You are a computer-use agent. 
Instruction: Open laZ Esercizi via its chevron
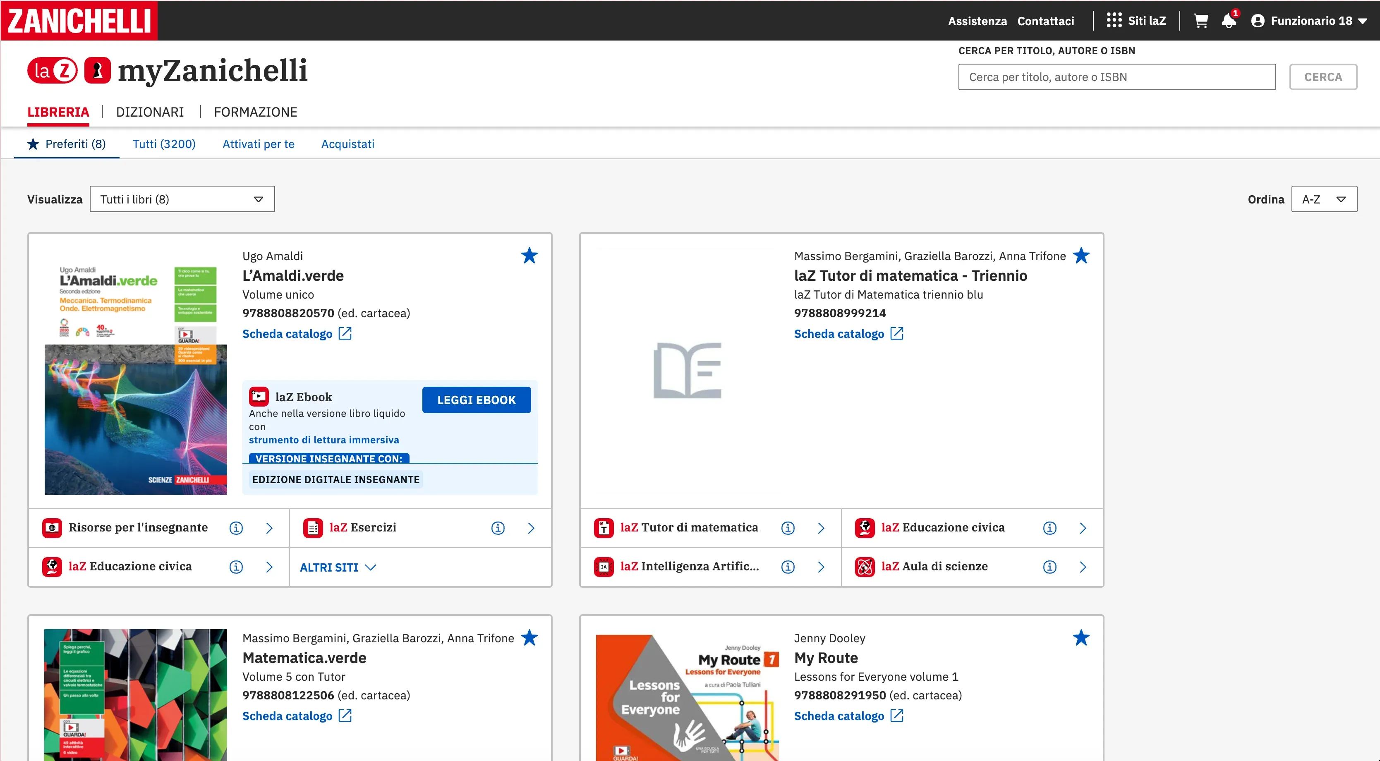click(531, 528)
